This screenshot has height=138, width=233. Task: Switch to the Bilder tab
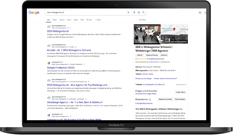[55, 20]
